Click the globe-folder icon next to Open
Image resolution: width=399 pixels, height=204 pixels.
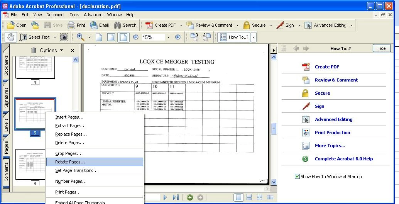35,25
